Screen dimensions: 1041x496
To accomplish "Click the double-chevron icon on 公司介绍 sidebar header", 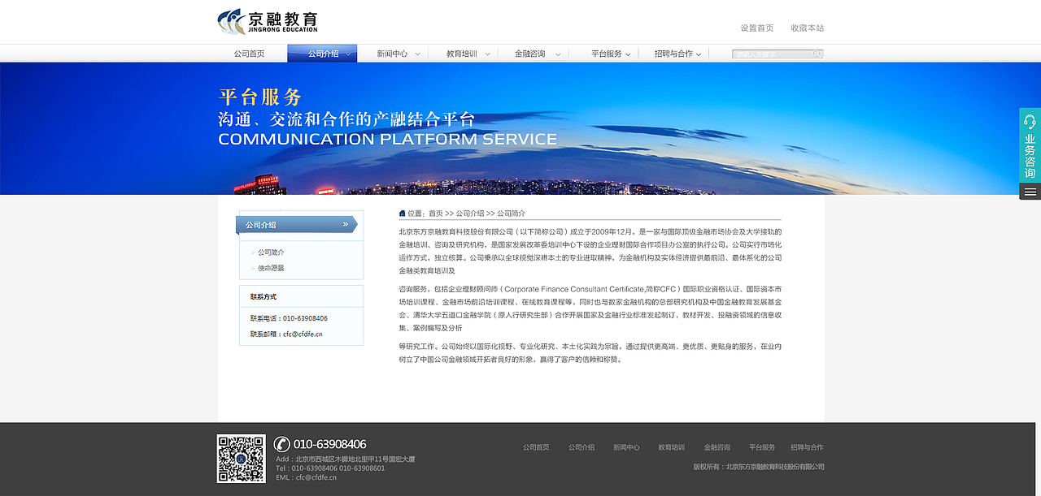I will tap(346, 224).
